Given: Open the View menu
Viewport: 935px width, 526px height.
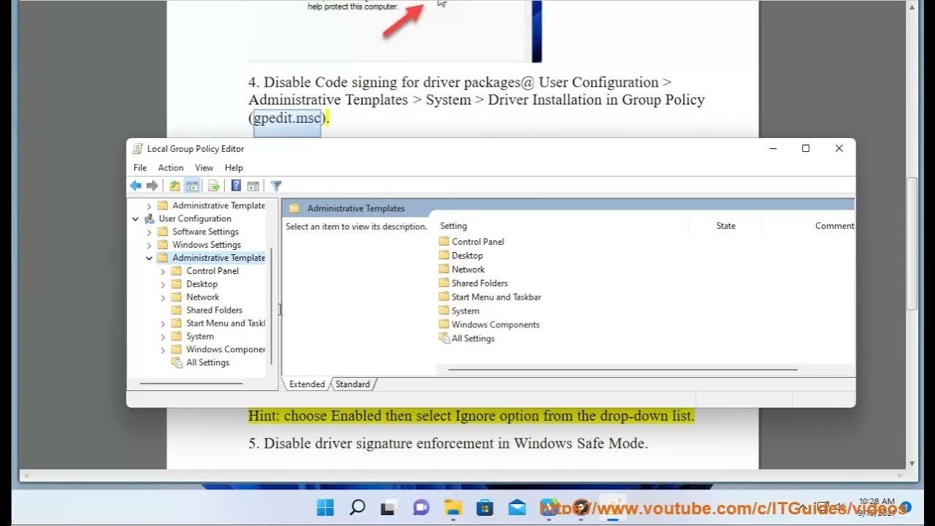Looking at the screenshot, I should pyautogui.click(x=204, y=168).
